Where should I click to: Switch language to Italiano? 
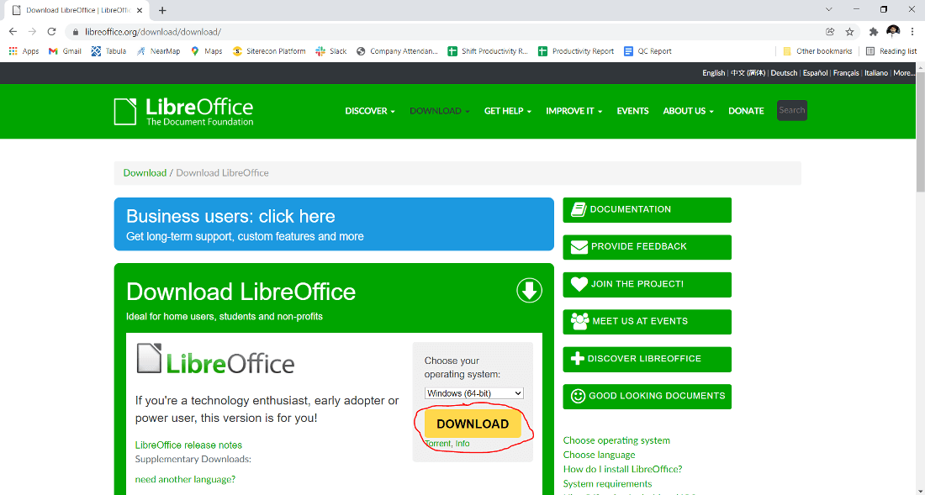(876, 73)
